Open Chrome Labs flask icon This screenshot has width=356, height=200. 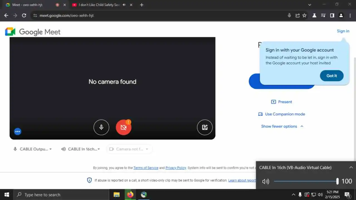click(x=314, y=16)
